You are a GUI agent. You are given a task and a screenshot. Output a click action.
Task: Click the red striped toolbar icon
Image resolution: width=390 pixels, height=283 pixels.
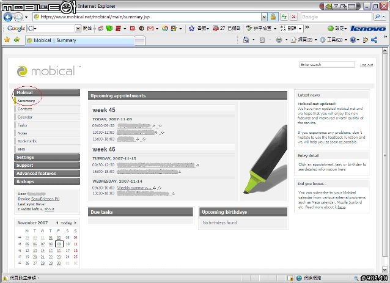click(x=118, y=28)
